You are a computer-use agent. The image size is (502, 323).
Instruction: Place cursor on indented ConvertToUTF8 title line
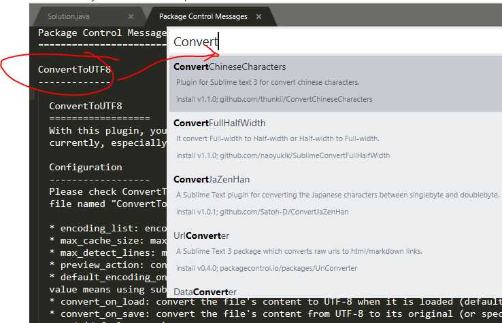coord(86,106)
